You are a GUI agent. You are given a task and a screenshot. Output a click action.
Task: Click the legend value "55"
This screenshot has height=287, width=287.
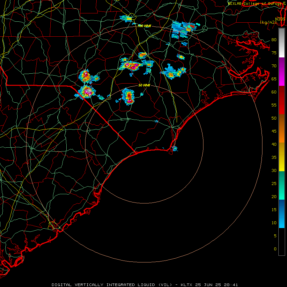[274, 105]
